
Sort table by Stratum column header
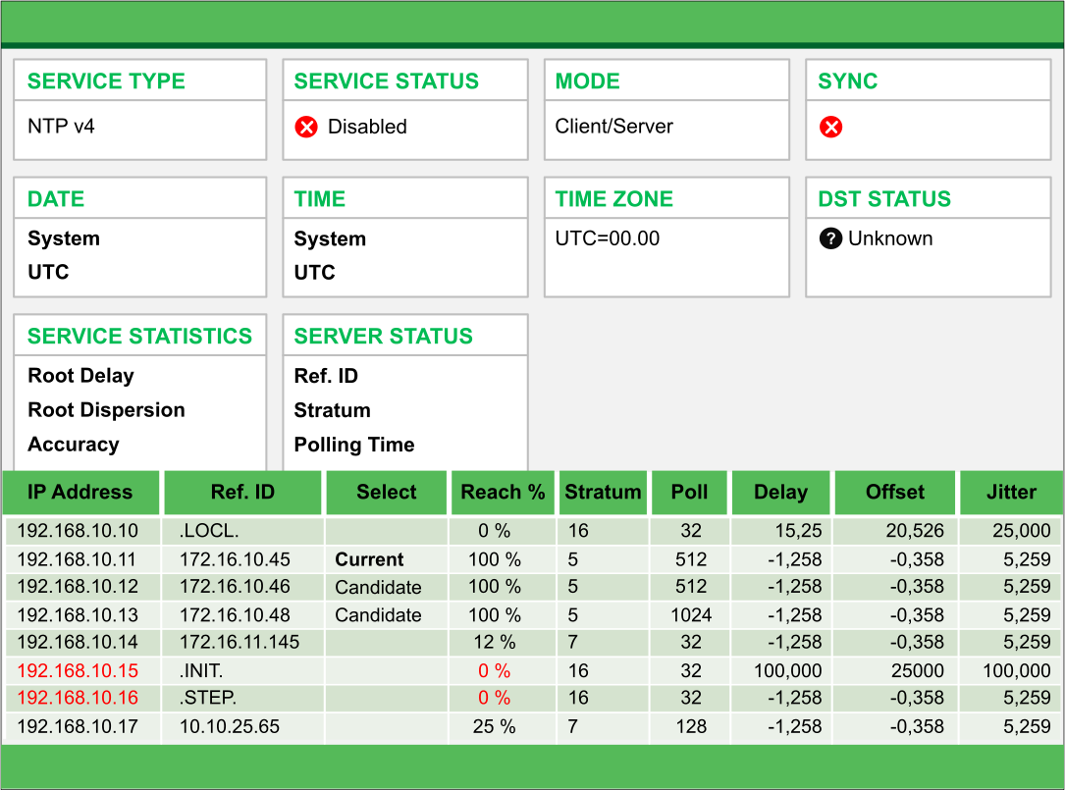click(603, 493)
